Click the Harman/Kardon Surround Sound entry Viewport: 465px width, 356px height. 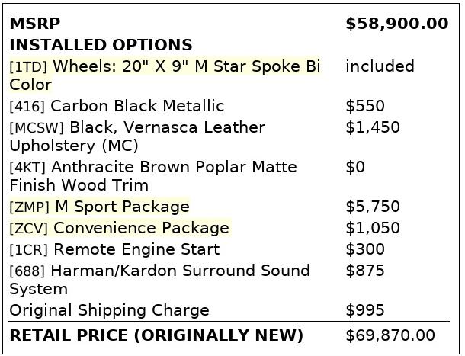[159, 280]
